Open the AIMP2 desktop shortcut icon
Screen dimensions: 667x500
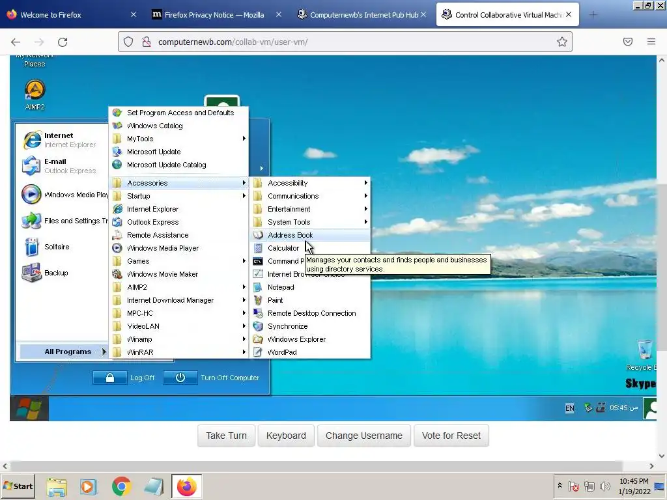[35, 94]
